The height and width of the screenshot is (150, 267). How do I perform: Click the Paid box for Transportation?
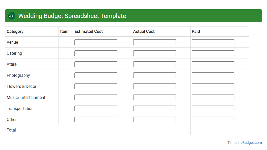[x=213, y=108]
